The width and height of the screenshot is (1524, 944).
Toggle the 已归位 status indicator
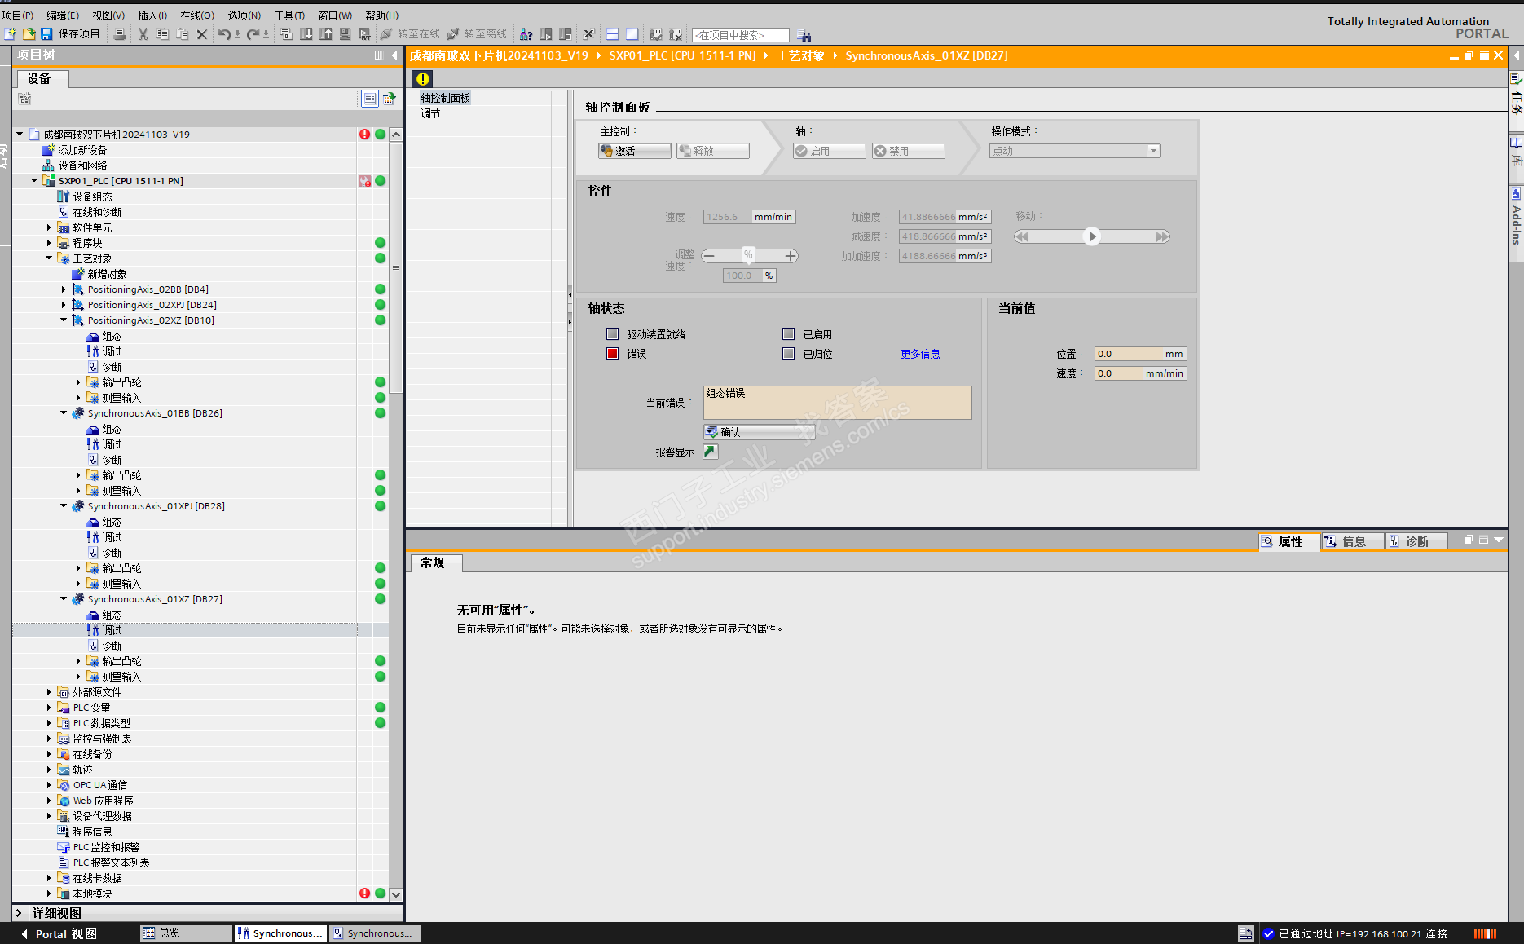tap(788, 354)
